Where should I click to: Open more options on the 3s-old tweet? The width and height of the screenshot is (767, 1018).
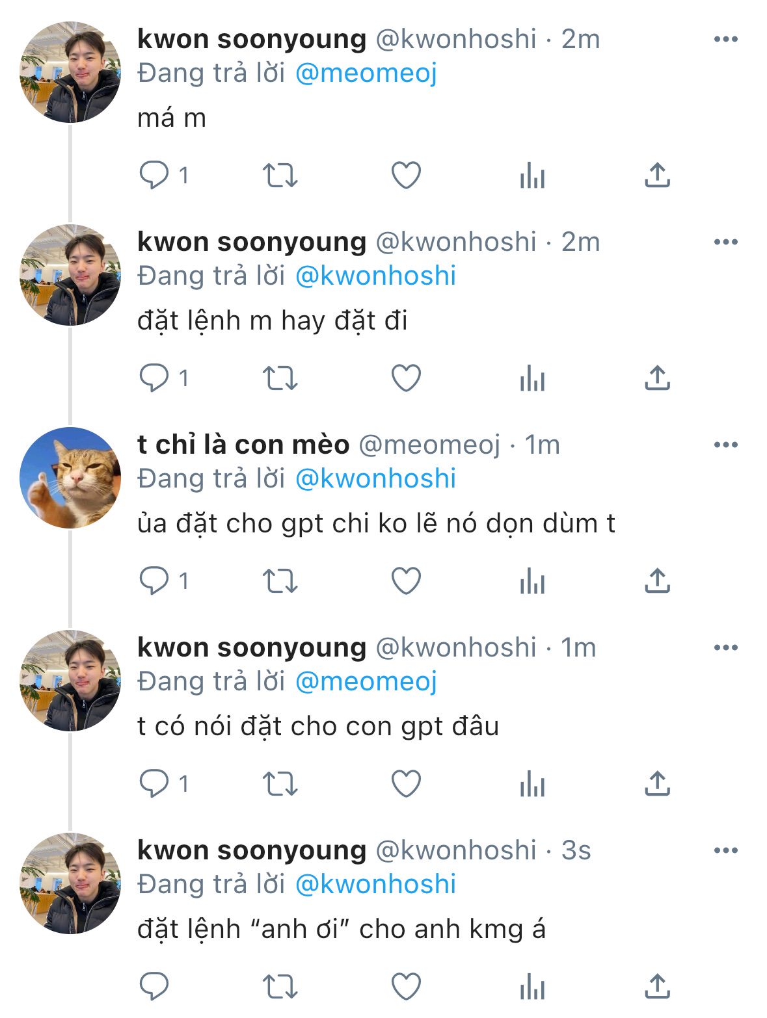coord(725,851)
